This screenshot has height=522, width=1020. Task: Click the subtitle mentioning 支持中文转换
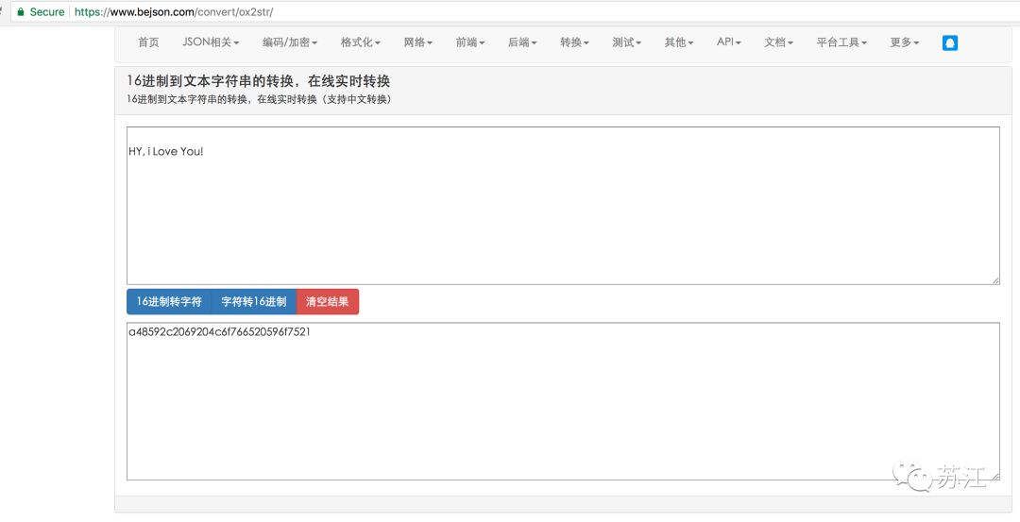point(259,100)
